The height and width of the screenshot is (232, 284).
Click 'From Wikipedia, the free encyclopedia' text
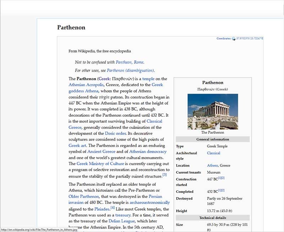pos(100,51)
